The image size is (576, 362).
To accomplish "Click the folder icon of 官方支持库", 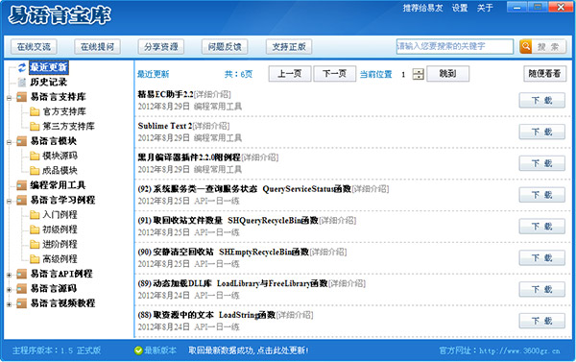I will pos(35,111).
